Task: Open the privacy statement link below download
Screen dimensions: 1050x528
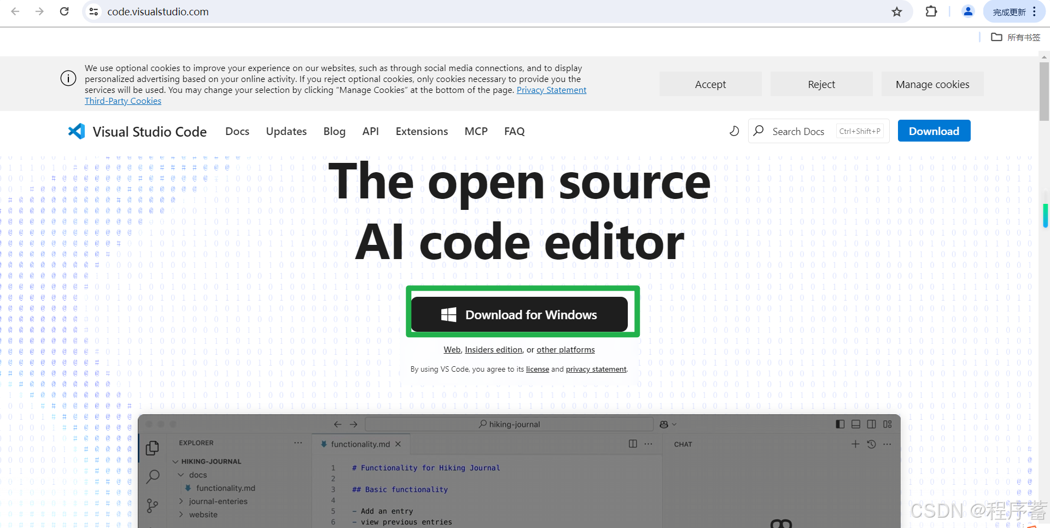Action: point(596,369)
